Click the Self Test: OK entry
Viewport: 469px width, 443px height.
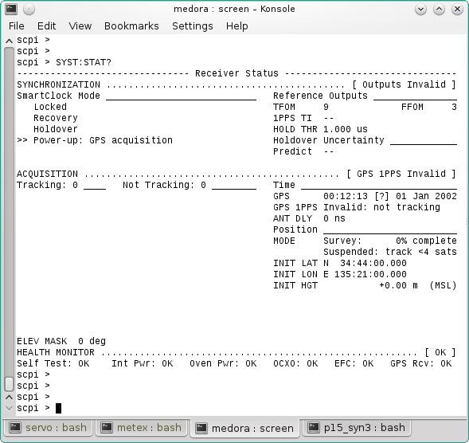click(53, 363)
